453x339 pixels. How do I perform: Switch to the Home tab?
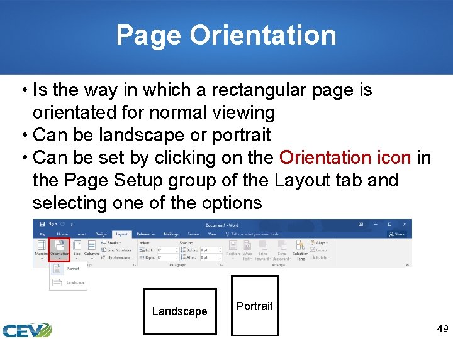pos(62,234)
